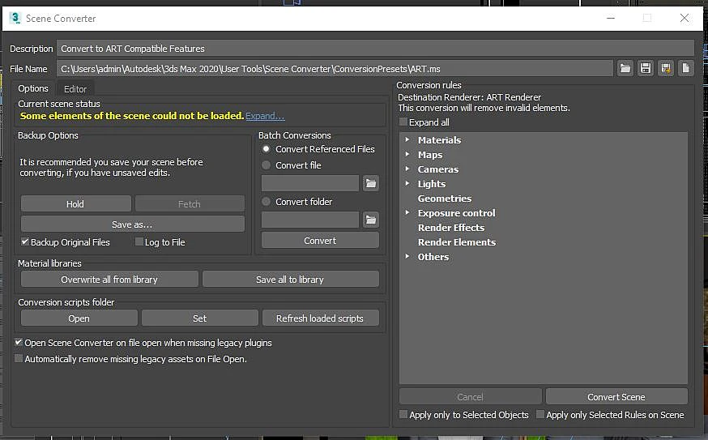The width and height of the screenshot is (708, 440).
Task: Enable Log to File checkbox
Action: (139, 241)
